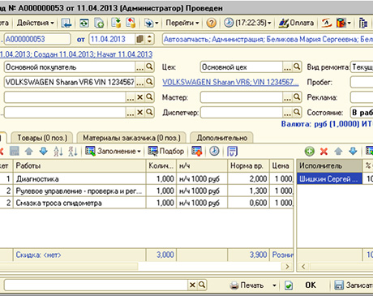Open the calendar picker next to date
This screenshot has height=296, width=373.
click(139, 39)
